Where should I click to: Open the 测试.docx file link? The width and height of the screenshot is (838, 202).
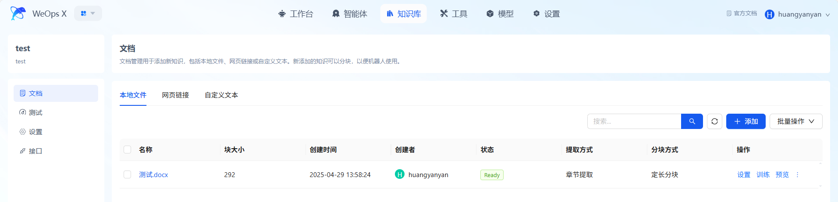coord(153,174)
